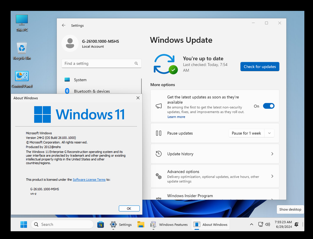313x239 pixels.
Task: Open the clock and date flyout
Action: click(x=283, y=224)
